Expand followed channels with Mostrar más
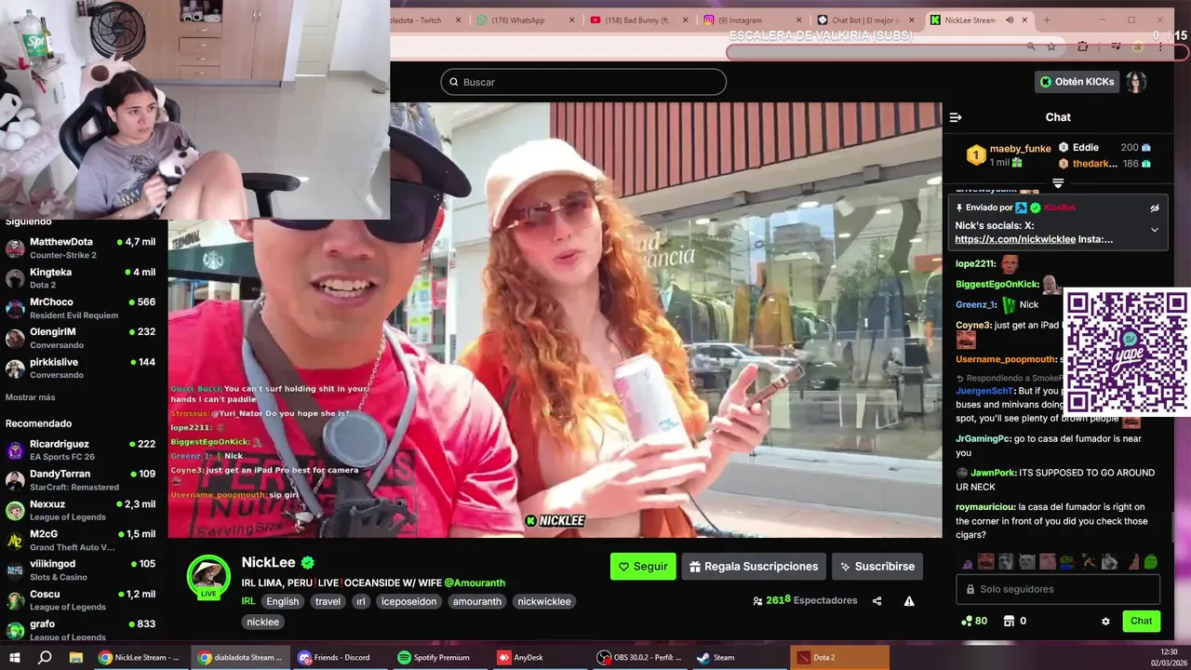The image size is (1191, 670). (30, 397)
